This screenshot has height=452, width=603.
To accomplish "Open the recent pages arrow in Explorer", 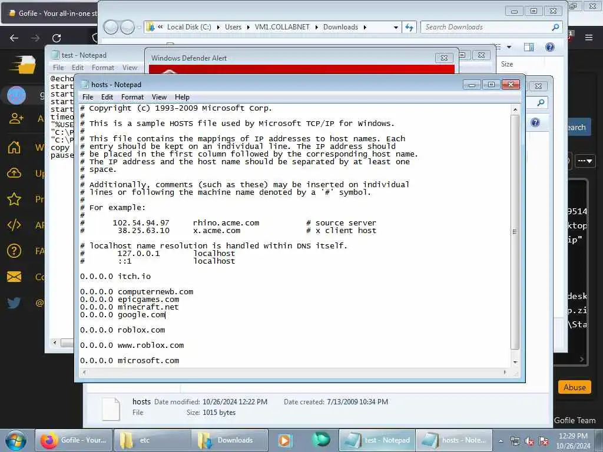I will (x=139, y=27).
